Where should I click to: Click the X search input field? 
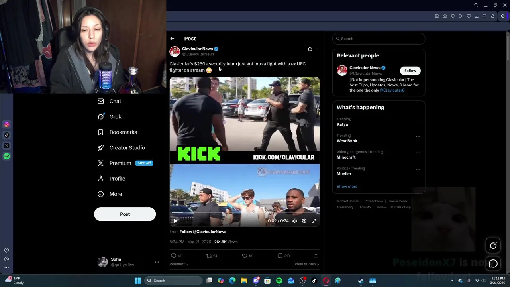pyautogui.click(x=379, y=39)
